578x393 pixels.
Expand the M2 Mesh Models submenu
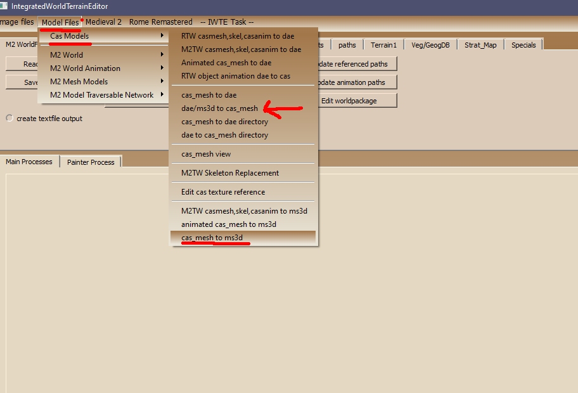pyautogui.click(x=103, y=82)
